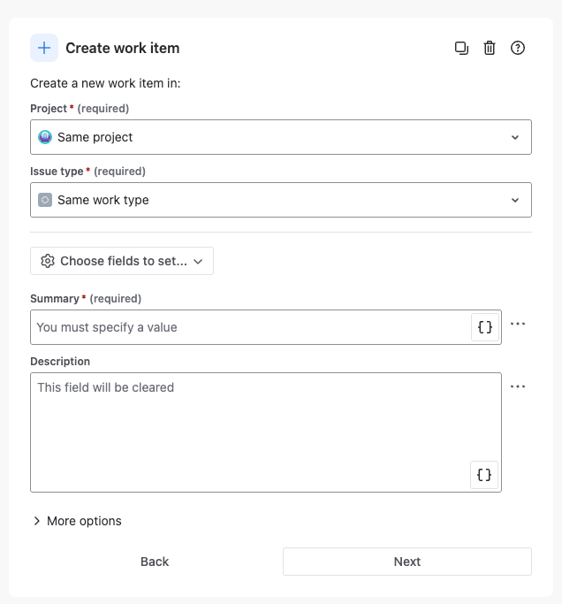Delete this component with the trash icon
Screen dimensions: 562x604
point(490,48)
